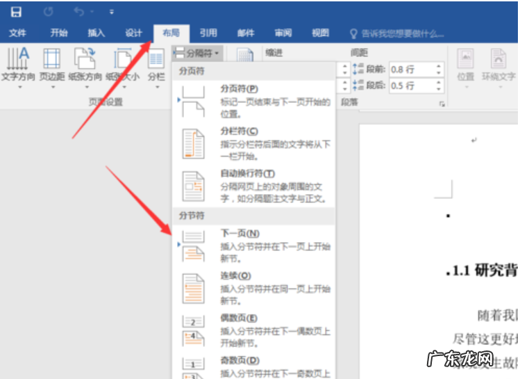Choose 连续(O) continuous section break
This screenshot has width=520, height=379.
tap(253, 288)
